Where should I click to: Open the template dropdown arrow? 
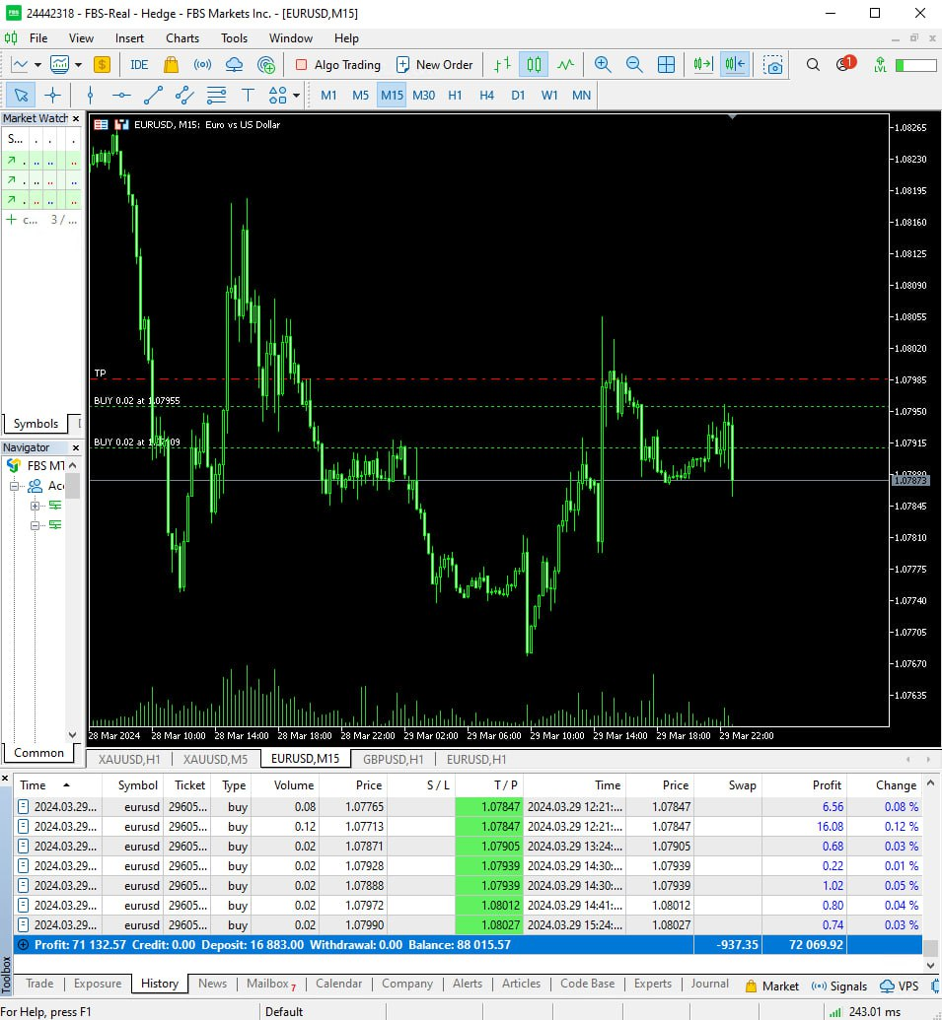point(78,64)
